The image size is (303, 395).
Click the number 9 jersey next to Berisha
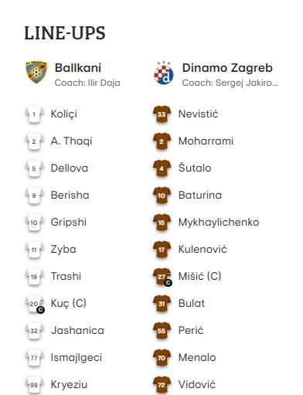point(34,196)
